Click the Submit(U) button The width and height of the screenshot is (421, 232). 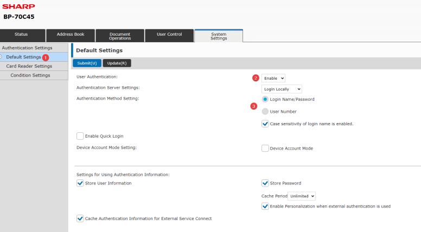click(x=87, y=63)
